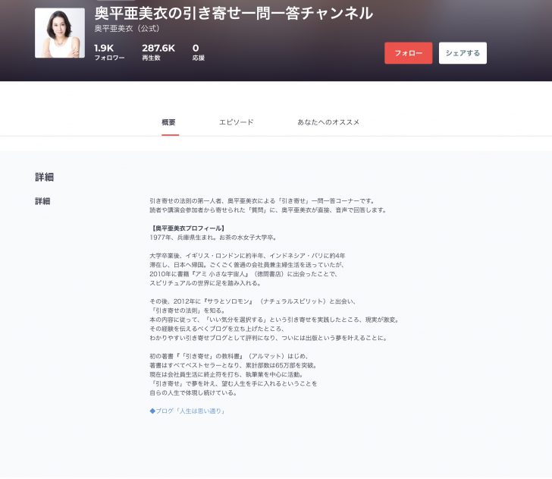Open the あなたへのオススメ tab
The image size is (552, 479).
pyautogui.click(x=328, y=122)
